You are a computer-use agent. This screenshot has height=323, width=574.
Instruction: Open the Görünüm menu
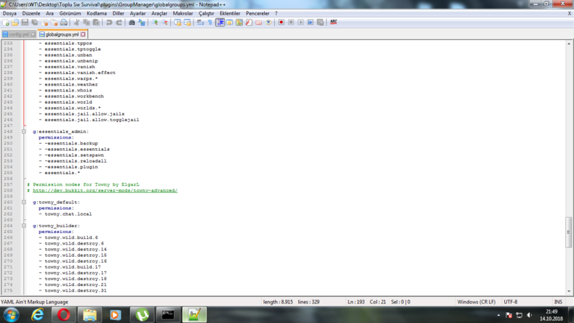pos(70,13)
